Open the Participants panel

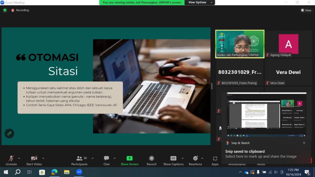[x=79, y=160]
